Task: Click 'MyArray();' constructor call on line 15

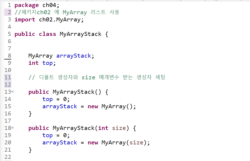Action: (x=119, y=107)
